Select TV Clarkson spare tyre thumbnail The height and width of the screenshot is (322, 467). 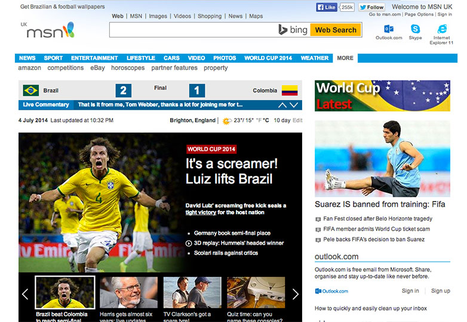click(x=192, y=293)
